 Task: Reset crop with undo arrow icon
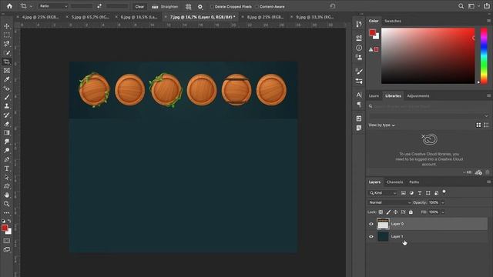[332, 6]
